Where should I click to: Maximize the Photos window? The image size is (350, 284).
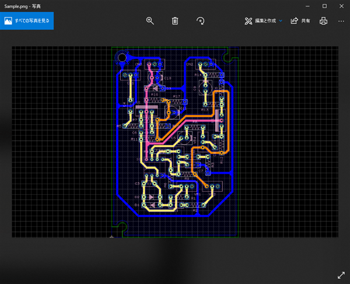(324, 5)
